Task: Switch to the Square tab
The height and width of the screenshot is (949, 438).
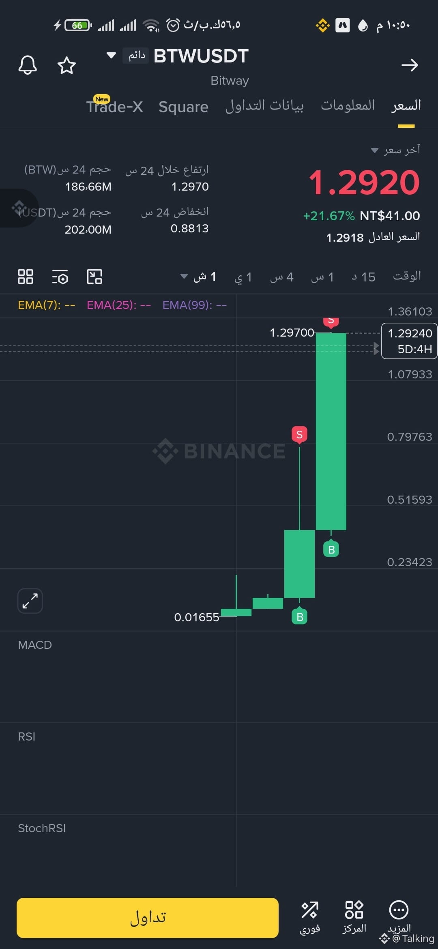Action: [183, 107]
